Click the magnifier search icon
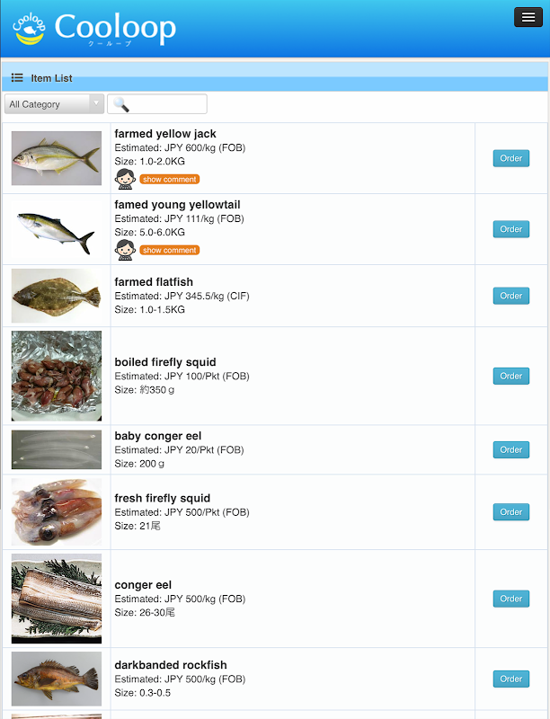This screenshot has width=550, height=719. pyautogui.click(x=121, y=104)
